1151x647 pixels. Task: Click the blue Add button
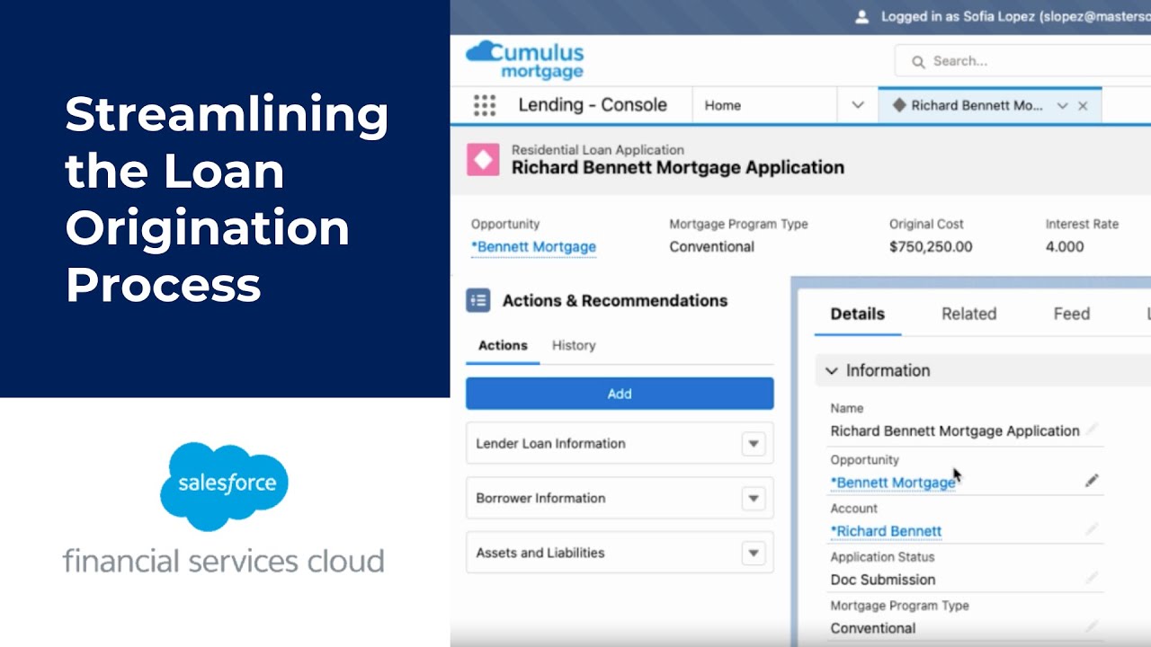click(620, 394)
